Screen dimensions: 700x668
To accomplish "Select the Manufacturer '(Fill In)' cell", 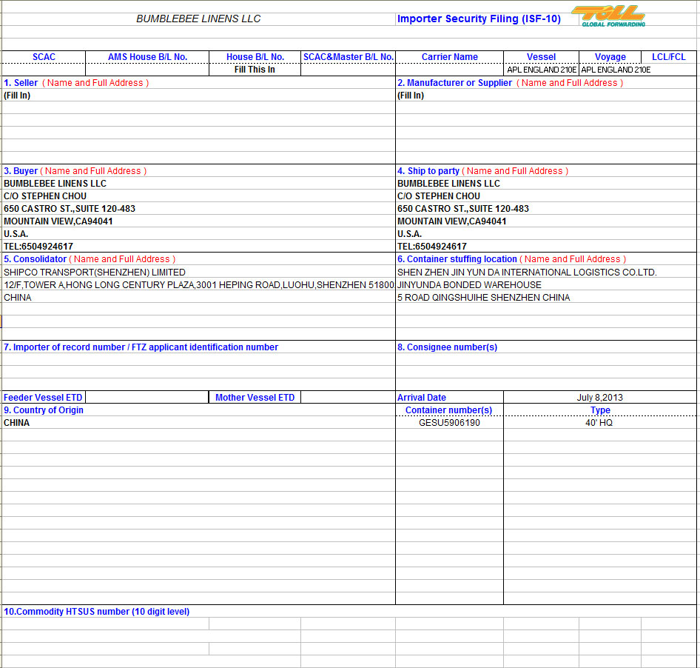I will 546,96.
